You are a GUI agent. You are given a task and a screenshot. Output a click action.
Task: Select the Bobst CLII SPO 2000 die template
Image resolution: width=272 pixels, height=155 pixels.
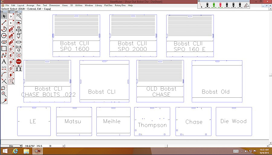click(133, 36)
